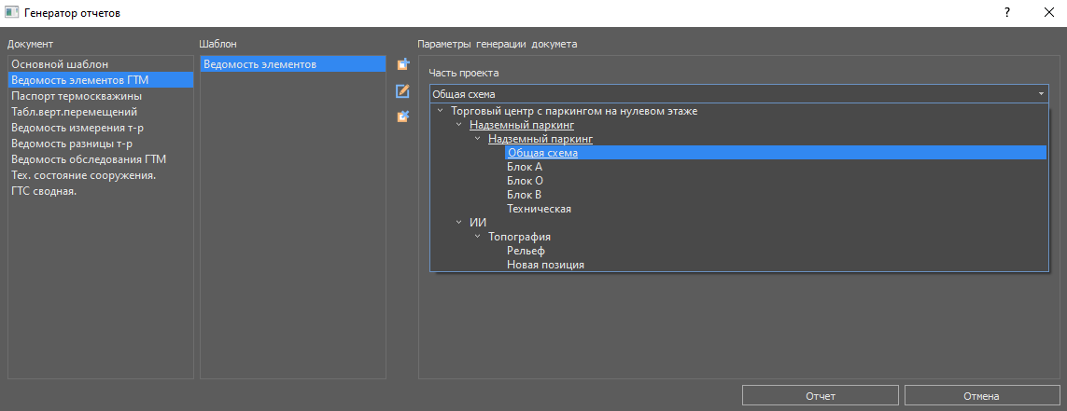The width and height of the screenshot is (1067, 411).
Task: Close the Генератор отчетов dialog window
Action: click(1046, 13)
